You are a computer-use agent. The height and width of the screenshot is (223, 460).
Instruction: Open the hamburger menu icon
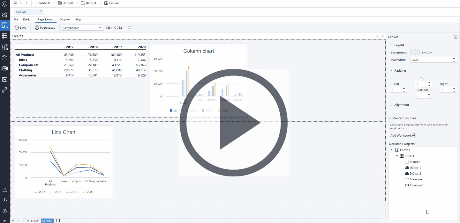pos(15,3)
